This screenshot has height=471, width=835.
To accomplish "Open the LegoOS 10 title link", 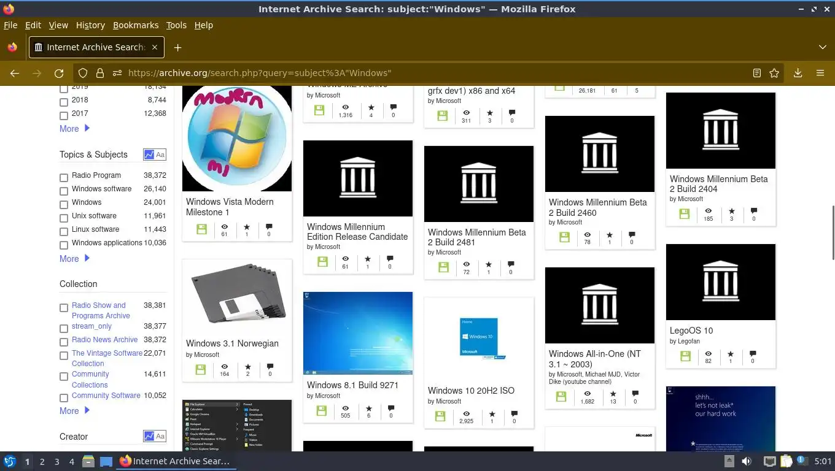I will pyautogui.click(x=691, y=331).
